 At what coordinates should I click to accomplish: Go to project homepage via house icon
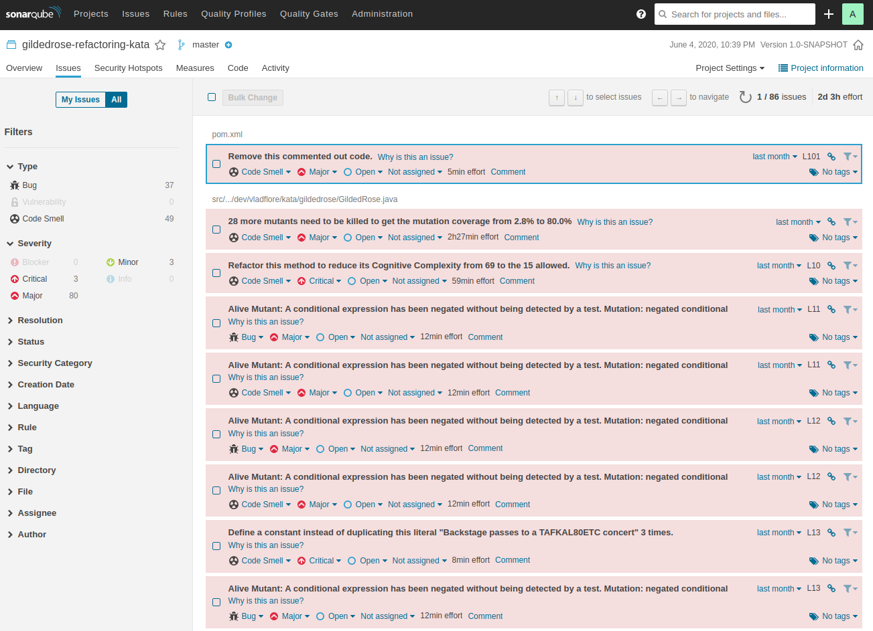tap(858, 45)
